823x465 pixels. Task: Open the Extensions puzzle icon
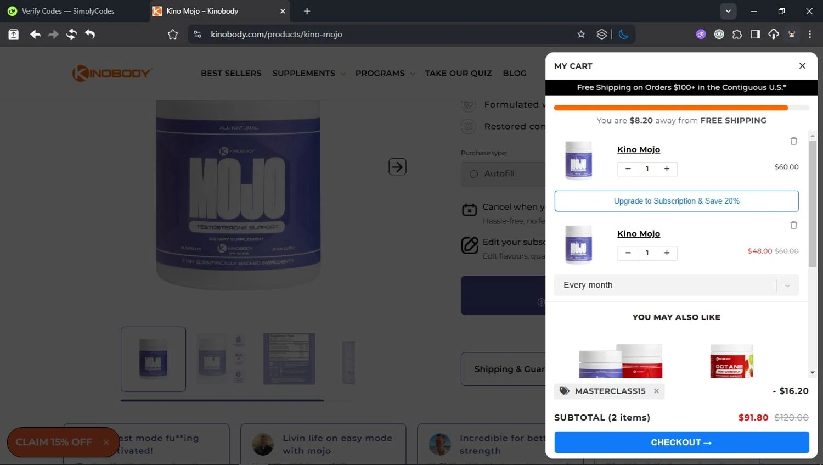point(737,34)
